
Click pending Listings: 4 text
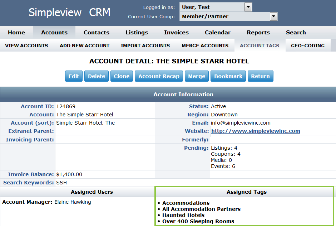pos(224,148)
